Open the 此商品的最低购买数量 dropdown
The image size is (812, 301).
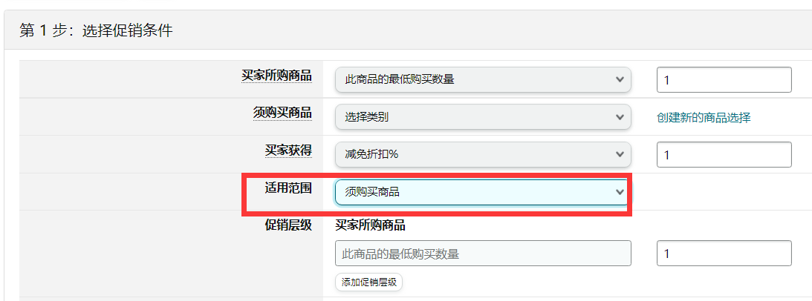click(x=483, y=79)
